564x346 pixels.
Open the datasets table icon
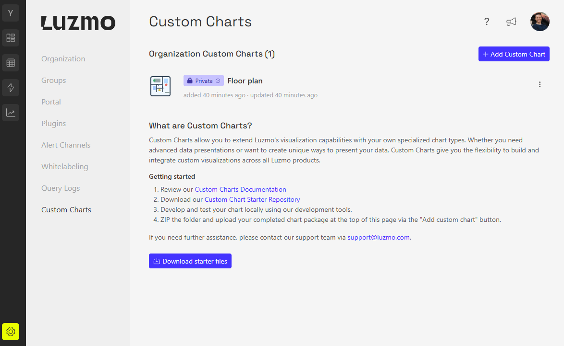coord(11,63)
